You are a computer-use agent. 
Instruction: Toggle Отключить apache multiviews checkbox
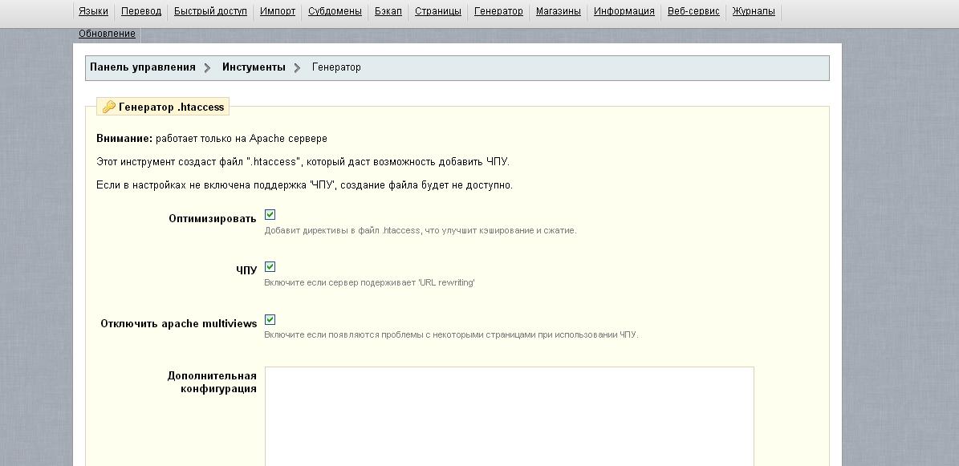(270, 319)
